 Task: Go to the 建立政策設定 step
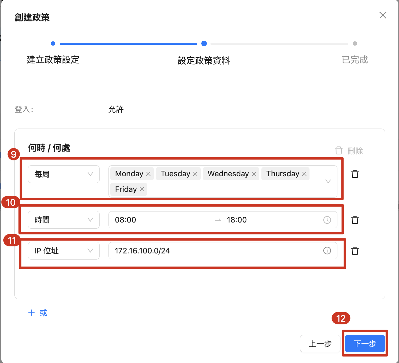(x=53, y=44)
